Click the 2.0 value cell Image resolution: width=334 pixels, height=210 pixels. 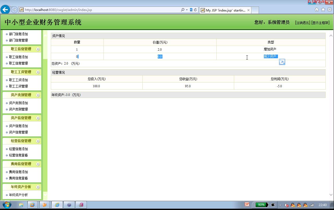pyautogui.click(x=160, y=49)
